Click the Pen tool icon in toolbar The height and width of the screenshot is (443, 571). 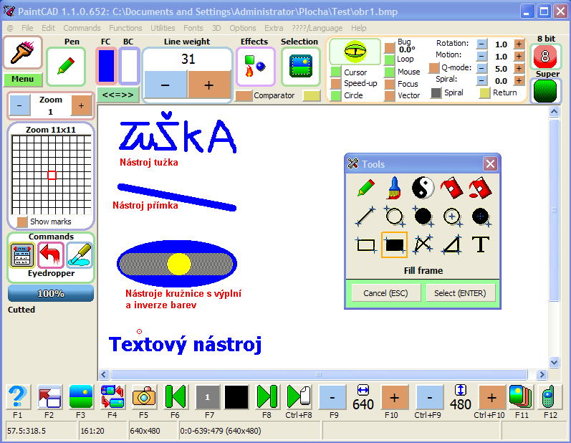pyautogui.click(x=66, y=66)
